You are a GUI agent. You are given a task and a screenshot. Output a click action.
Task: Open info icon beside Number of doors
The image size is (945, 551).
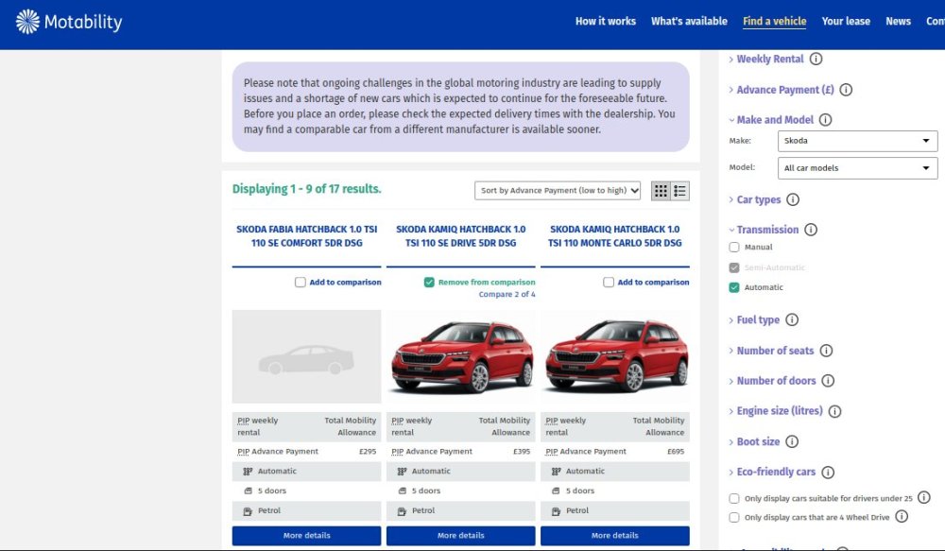[829, 381]
